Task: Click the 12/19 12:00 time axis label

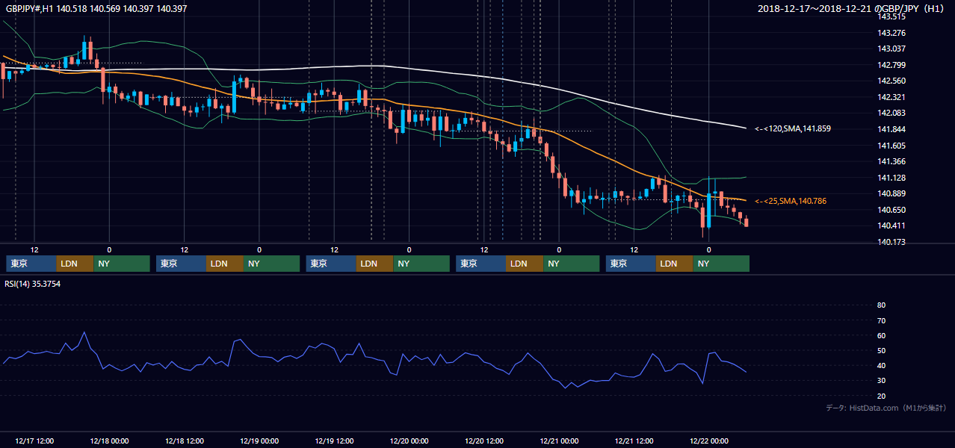Action: click(334, 441)
